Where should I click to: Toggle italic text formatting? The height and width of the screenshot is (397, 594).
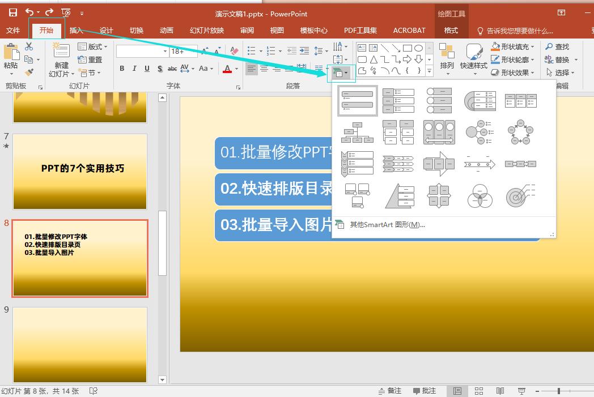click(134, 69)
